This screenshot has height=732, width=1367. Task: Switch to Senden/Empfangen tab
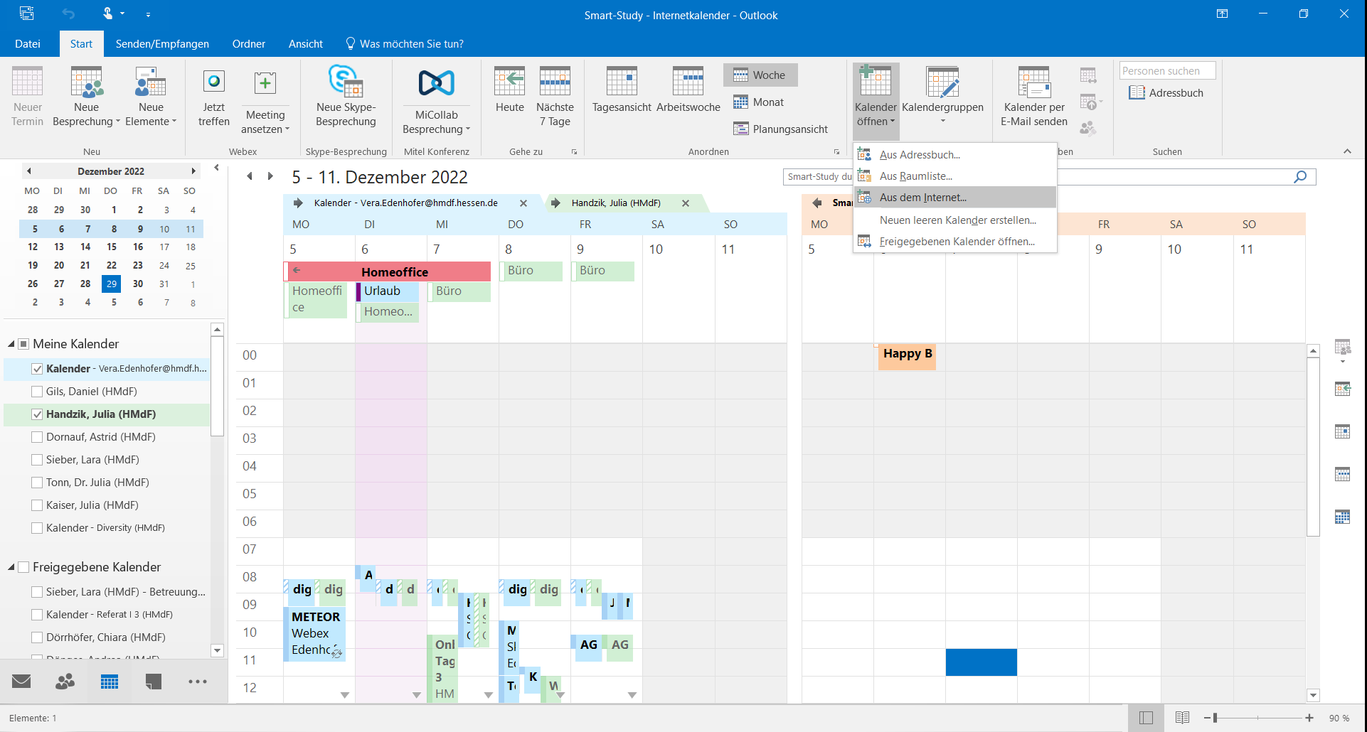162,44
